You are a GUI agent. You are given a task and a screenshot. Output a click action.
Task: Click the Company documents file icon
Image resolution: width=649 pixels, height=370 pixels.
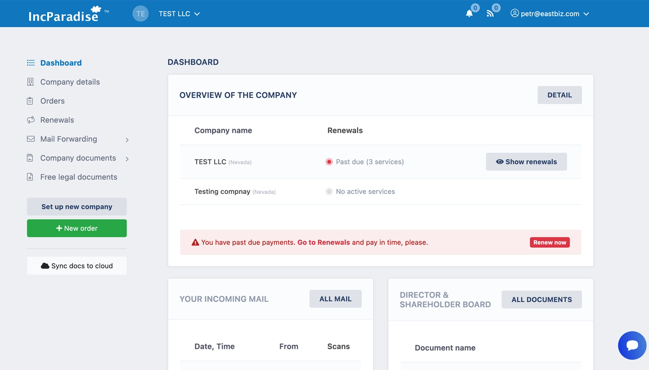point(30,158)
